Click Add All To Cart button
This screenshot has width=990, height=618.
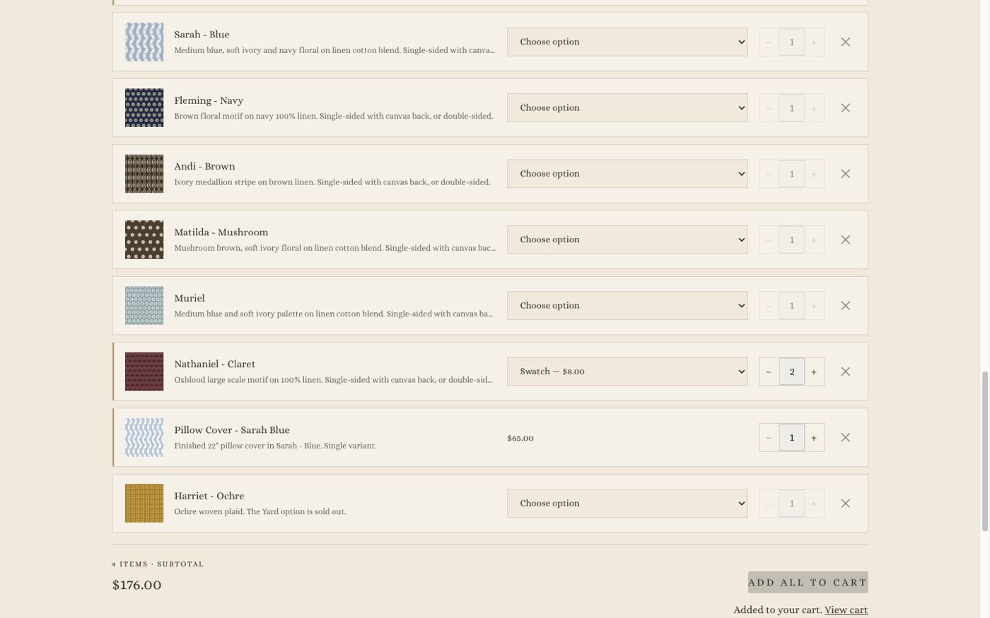coord(808,582)
